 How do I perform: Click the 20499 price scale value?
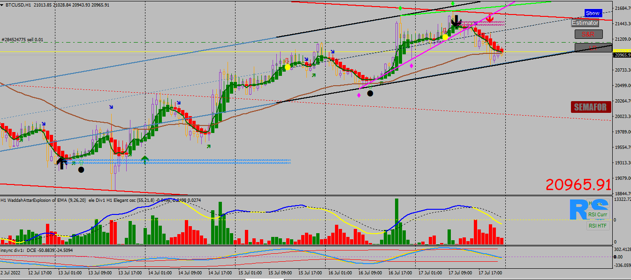click(x=623, y=86)
